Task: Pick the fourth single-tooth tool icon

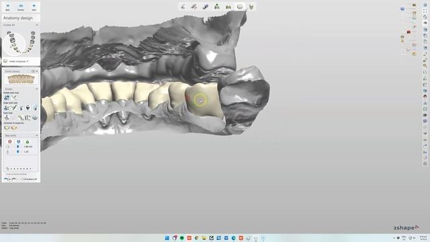Action: click(x=28, y=108)
